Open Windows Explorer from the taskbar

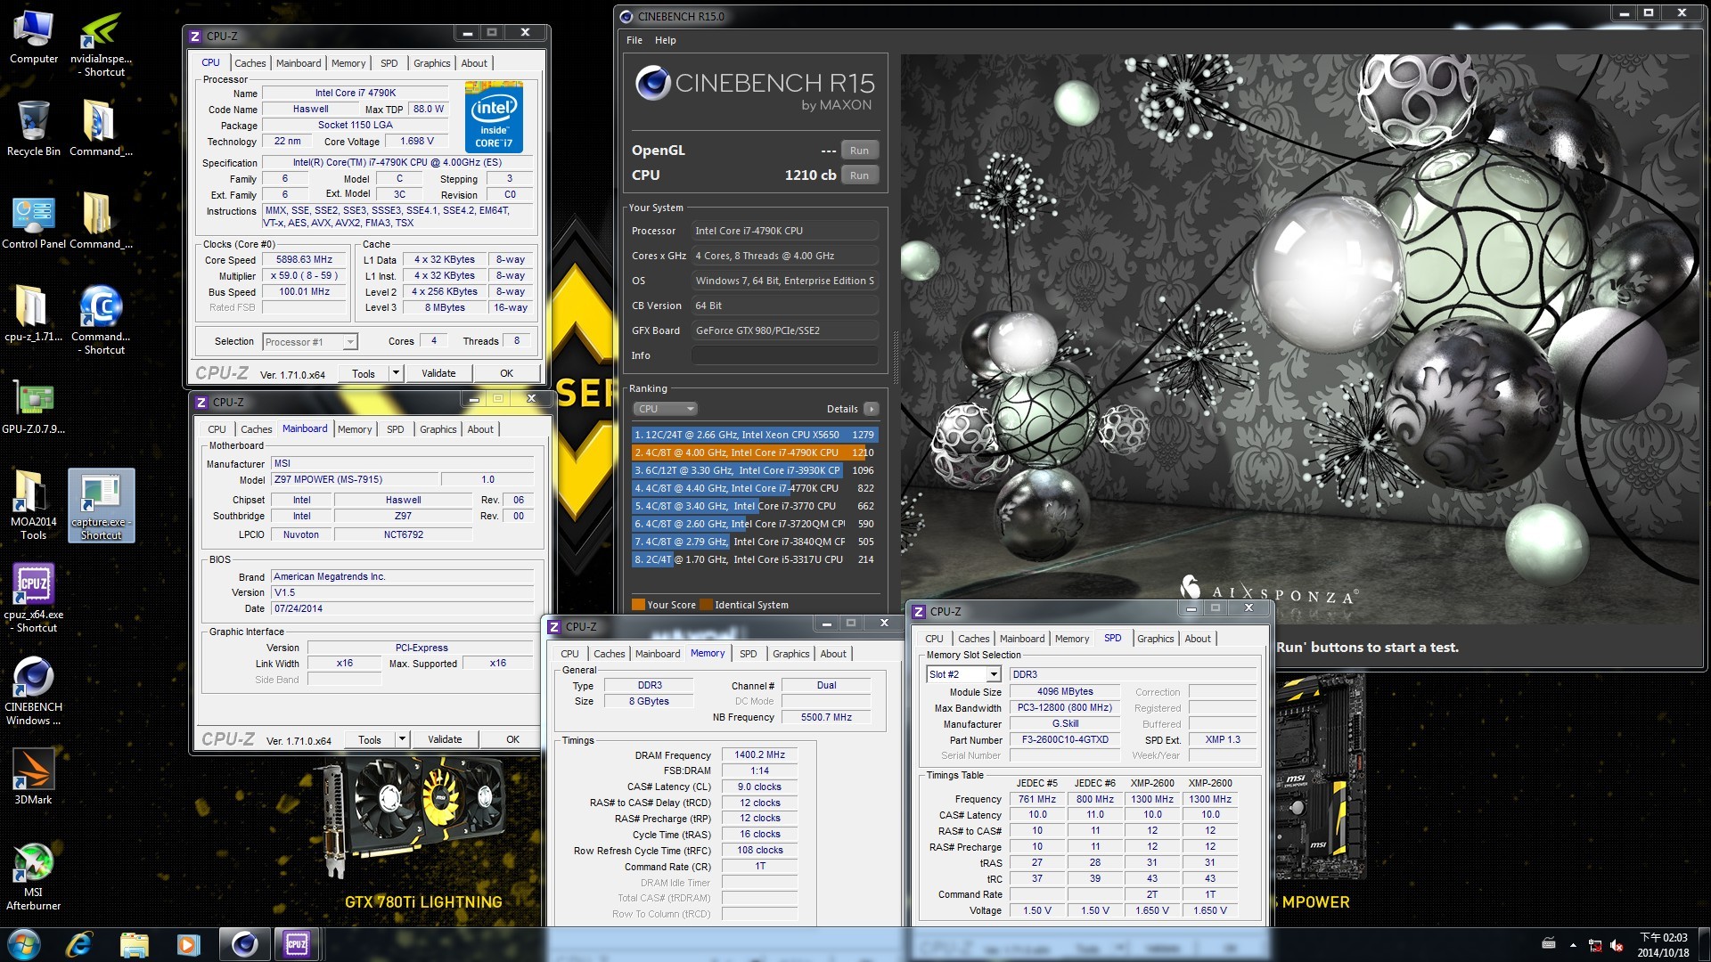[x=134, y=944]
